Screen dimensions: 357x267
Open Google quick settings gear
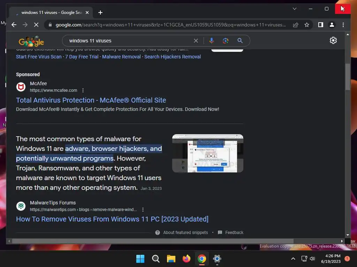tap(333, 40)
